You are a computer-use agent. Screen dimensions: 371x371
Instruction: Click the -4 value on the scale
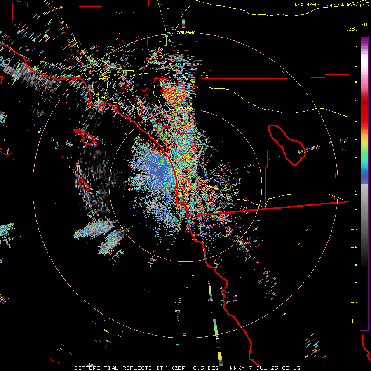click(354, 248)
